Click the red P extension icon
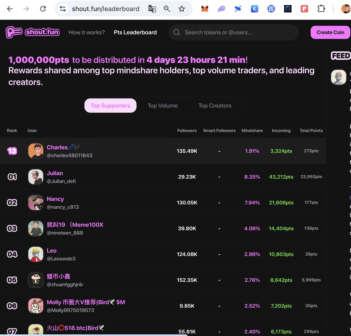The height and width of the screenshot is (336, 351). pos(304,9)
